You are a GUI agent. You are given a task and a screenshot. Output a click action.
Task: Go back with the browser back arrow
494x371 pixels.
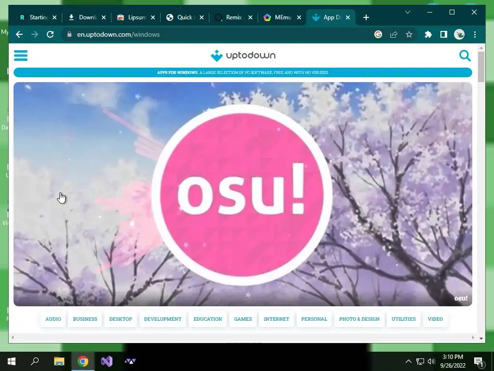tap(19, 34)
